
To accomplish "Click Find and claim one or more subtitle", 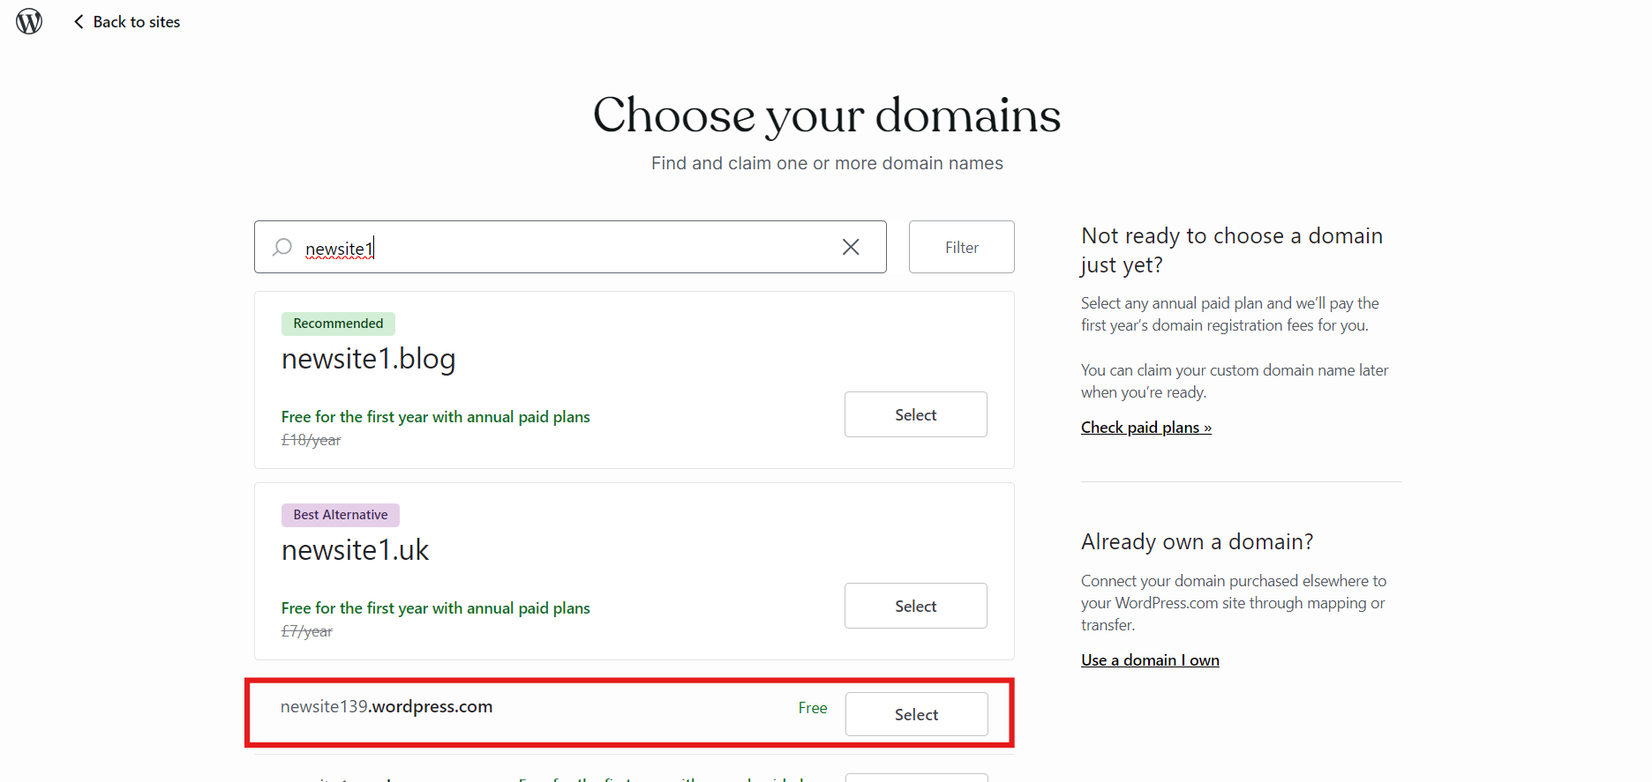I will tap(827, 163).
